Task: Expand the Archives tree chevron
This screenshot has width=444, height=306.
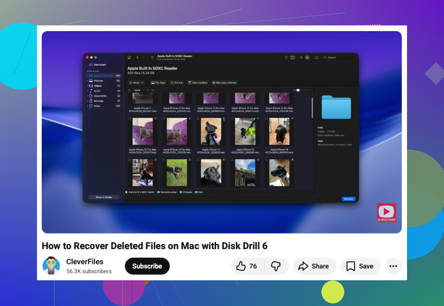Action: pos(87,101)
